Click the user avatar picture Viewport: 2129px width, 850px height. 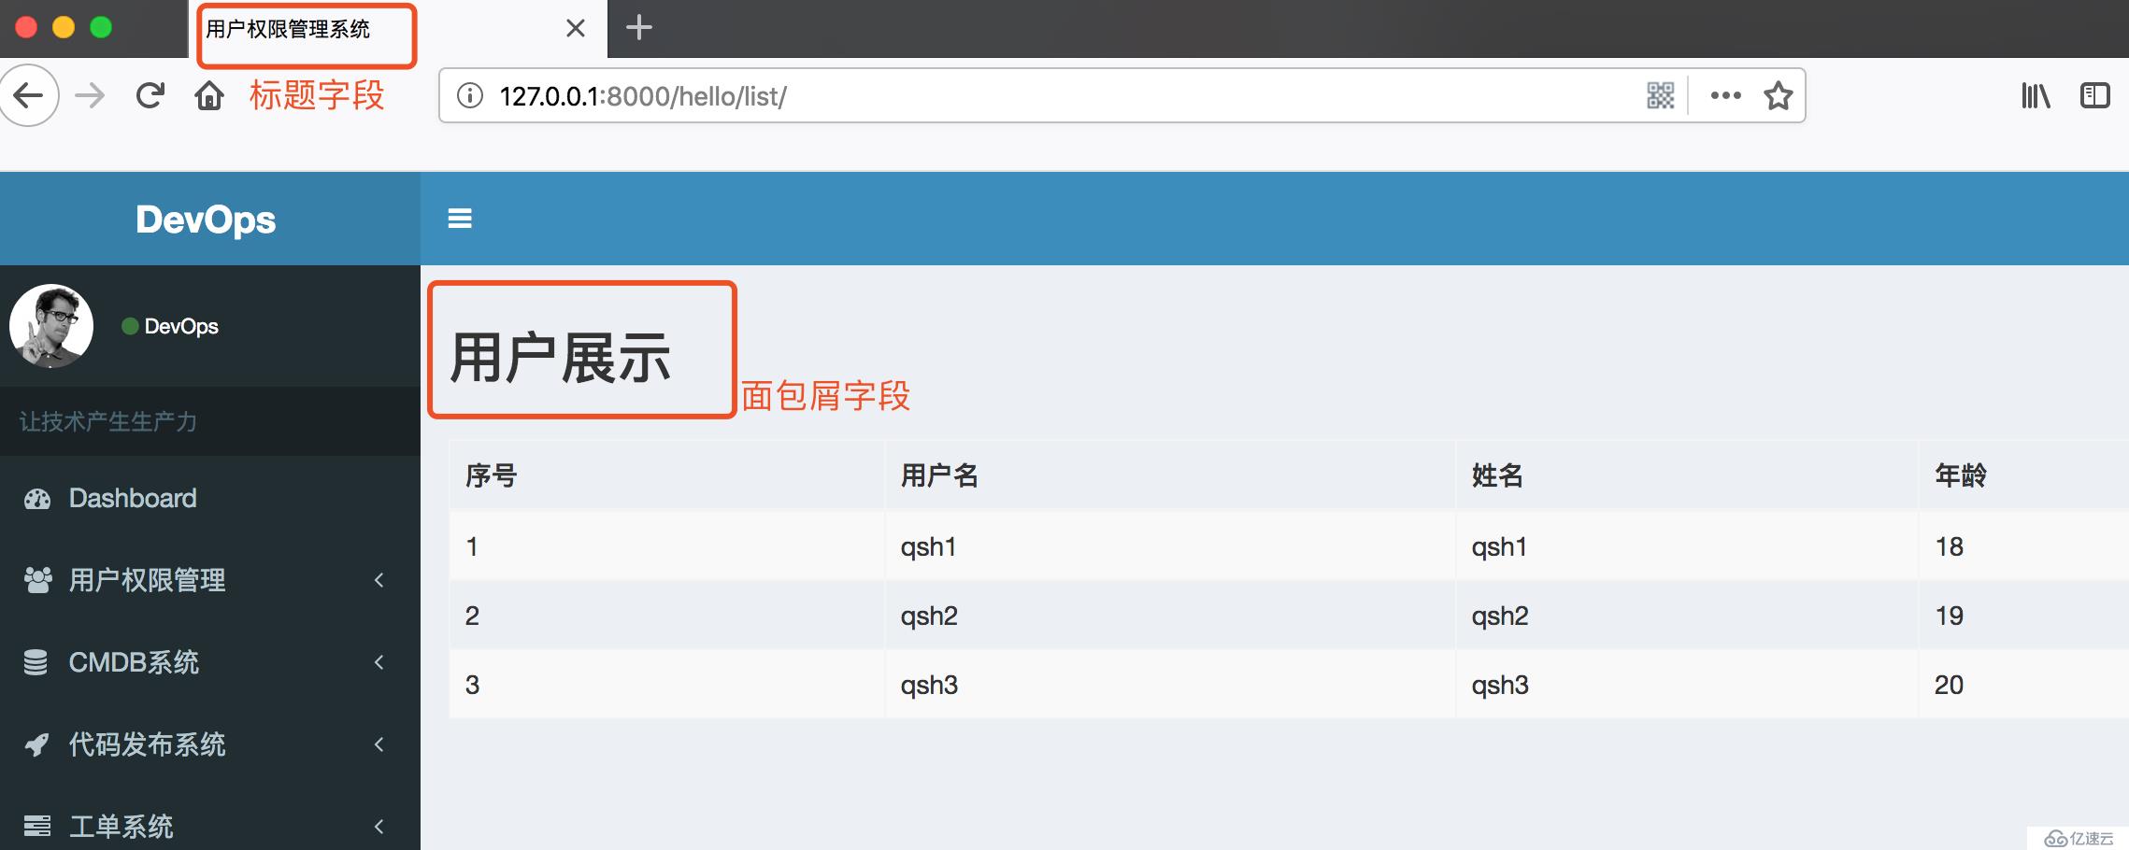(x=51, y=326)
